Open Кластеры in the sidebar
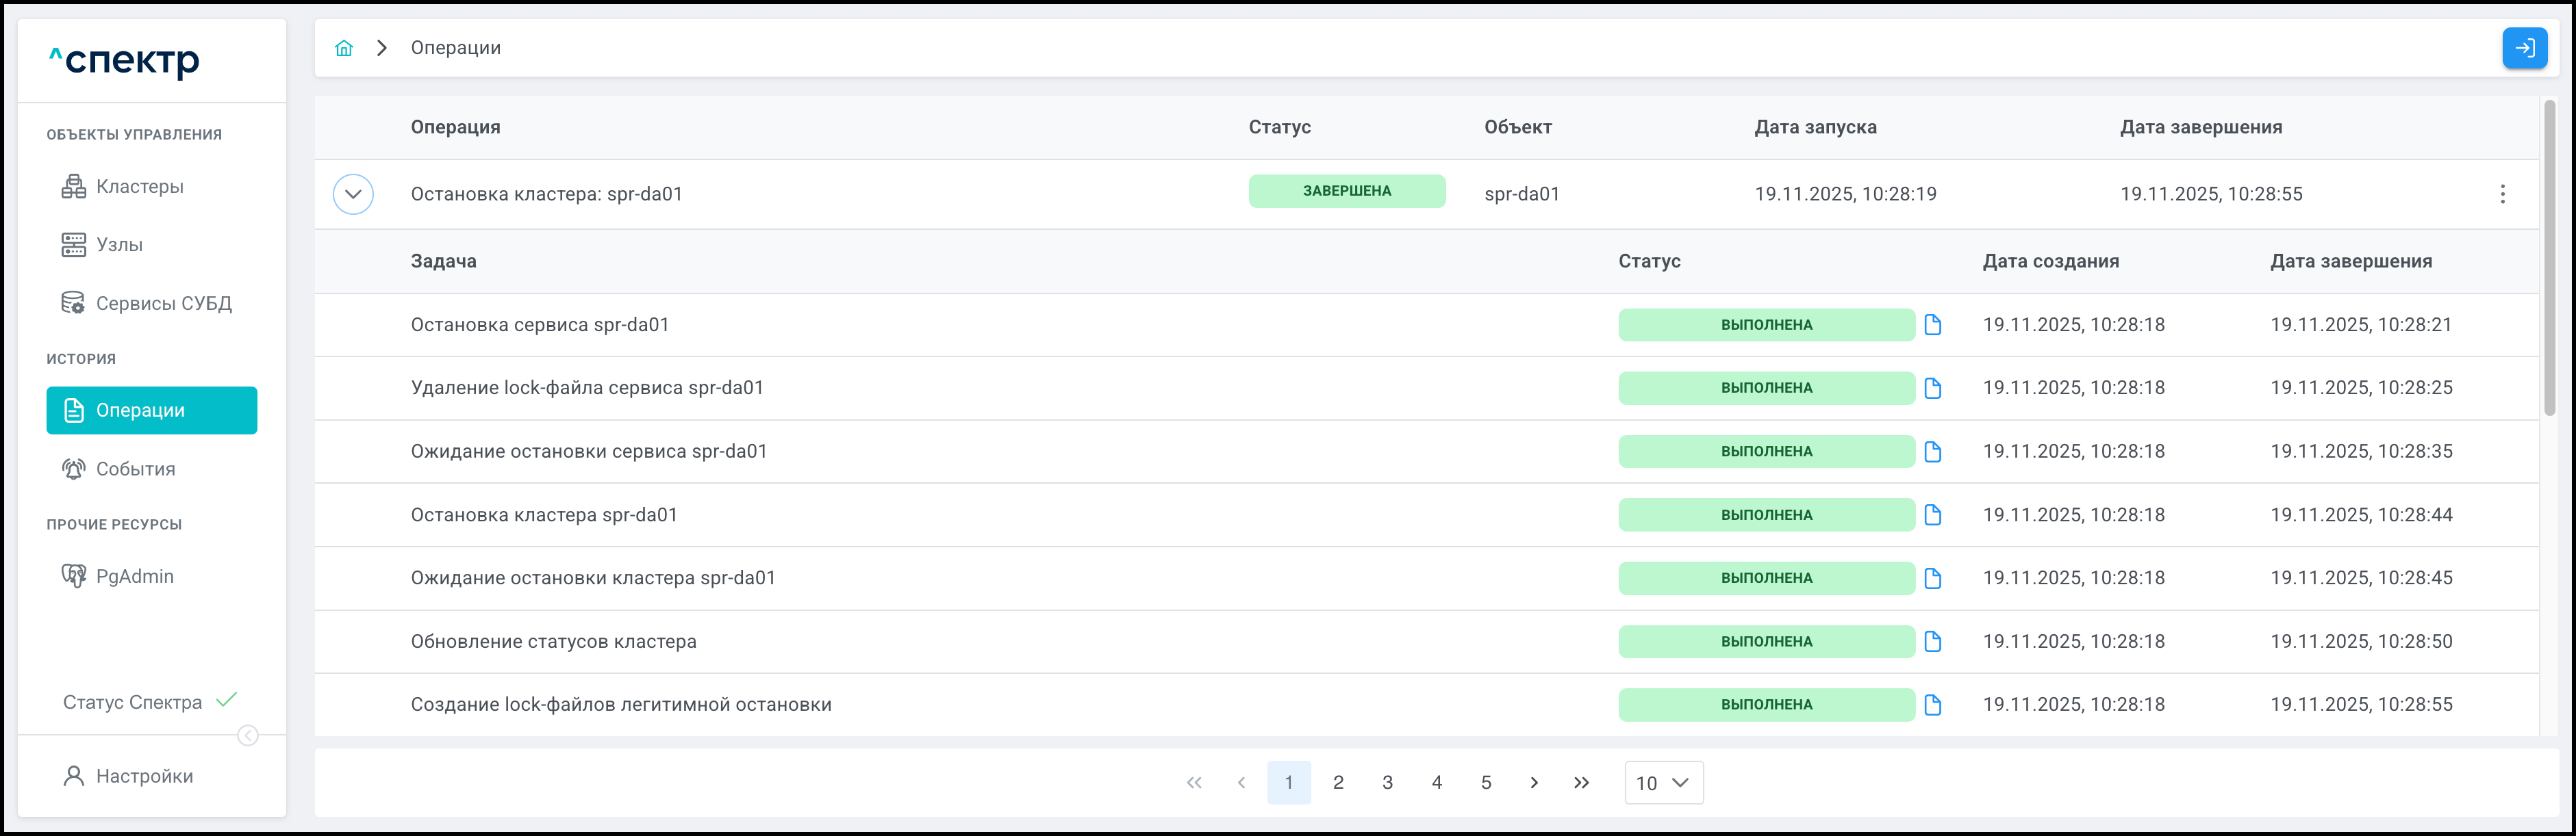 click(x=139, y=187)
